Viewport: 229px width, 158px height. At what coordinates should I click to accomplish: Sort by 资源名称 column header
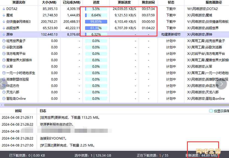[19, 2]
